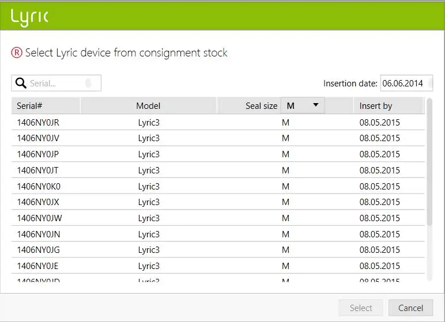Click Lyric3 model in 1406NY0JG row
The height and width of the screenshot is (322, 445).
coord(149,250)
